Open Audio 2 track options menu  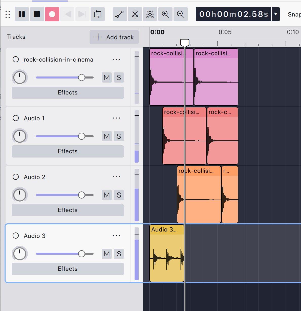[x=116, y=177]
